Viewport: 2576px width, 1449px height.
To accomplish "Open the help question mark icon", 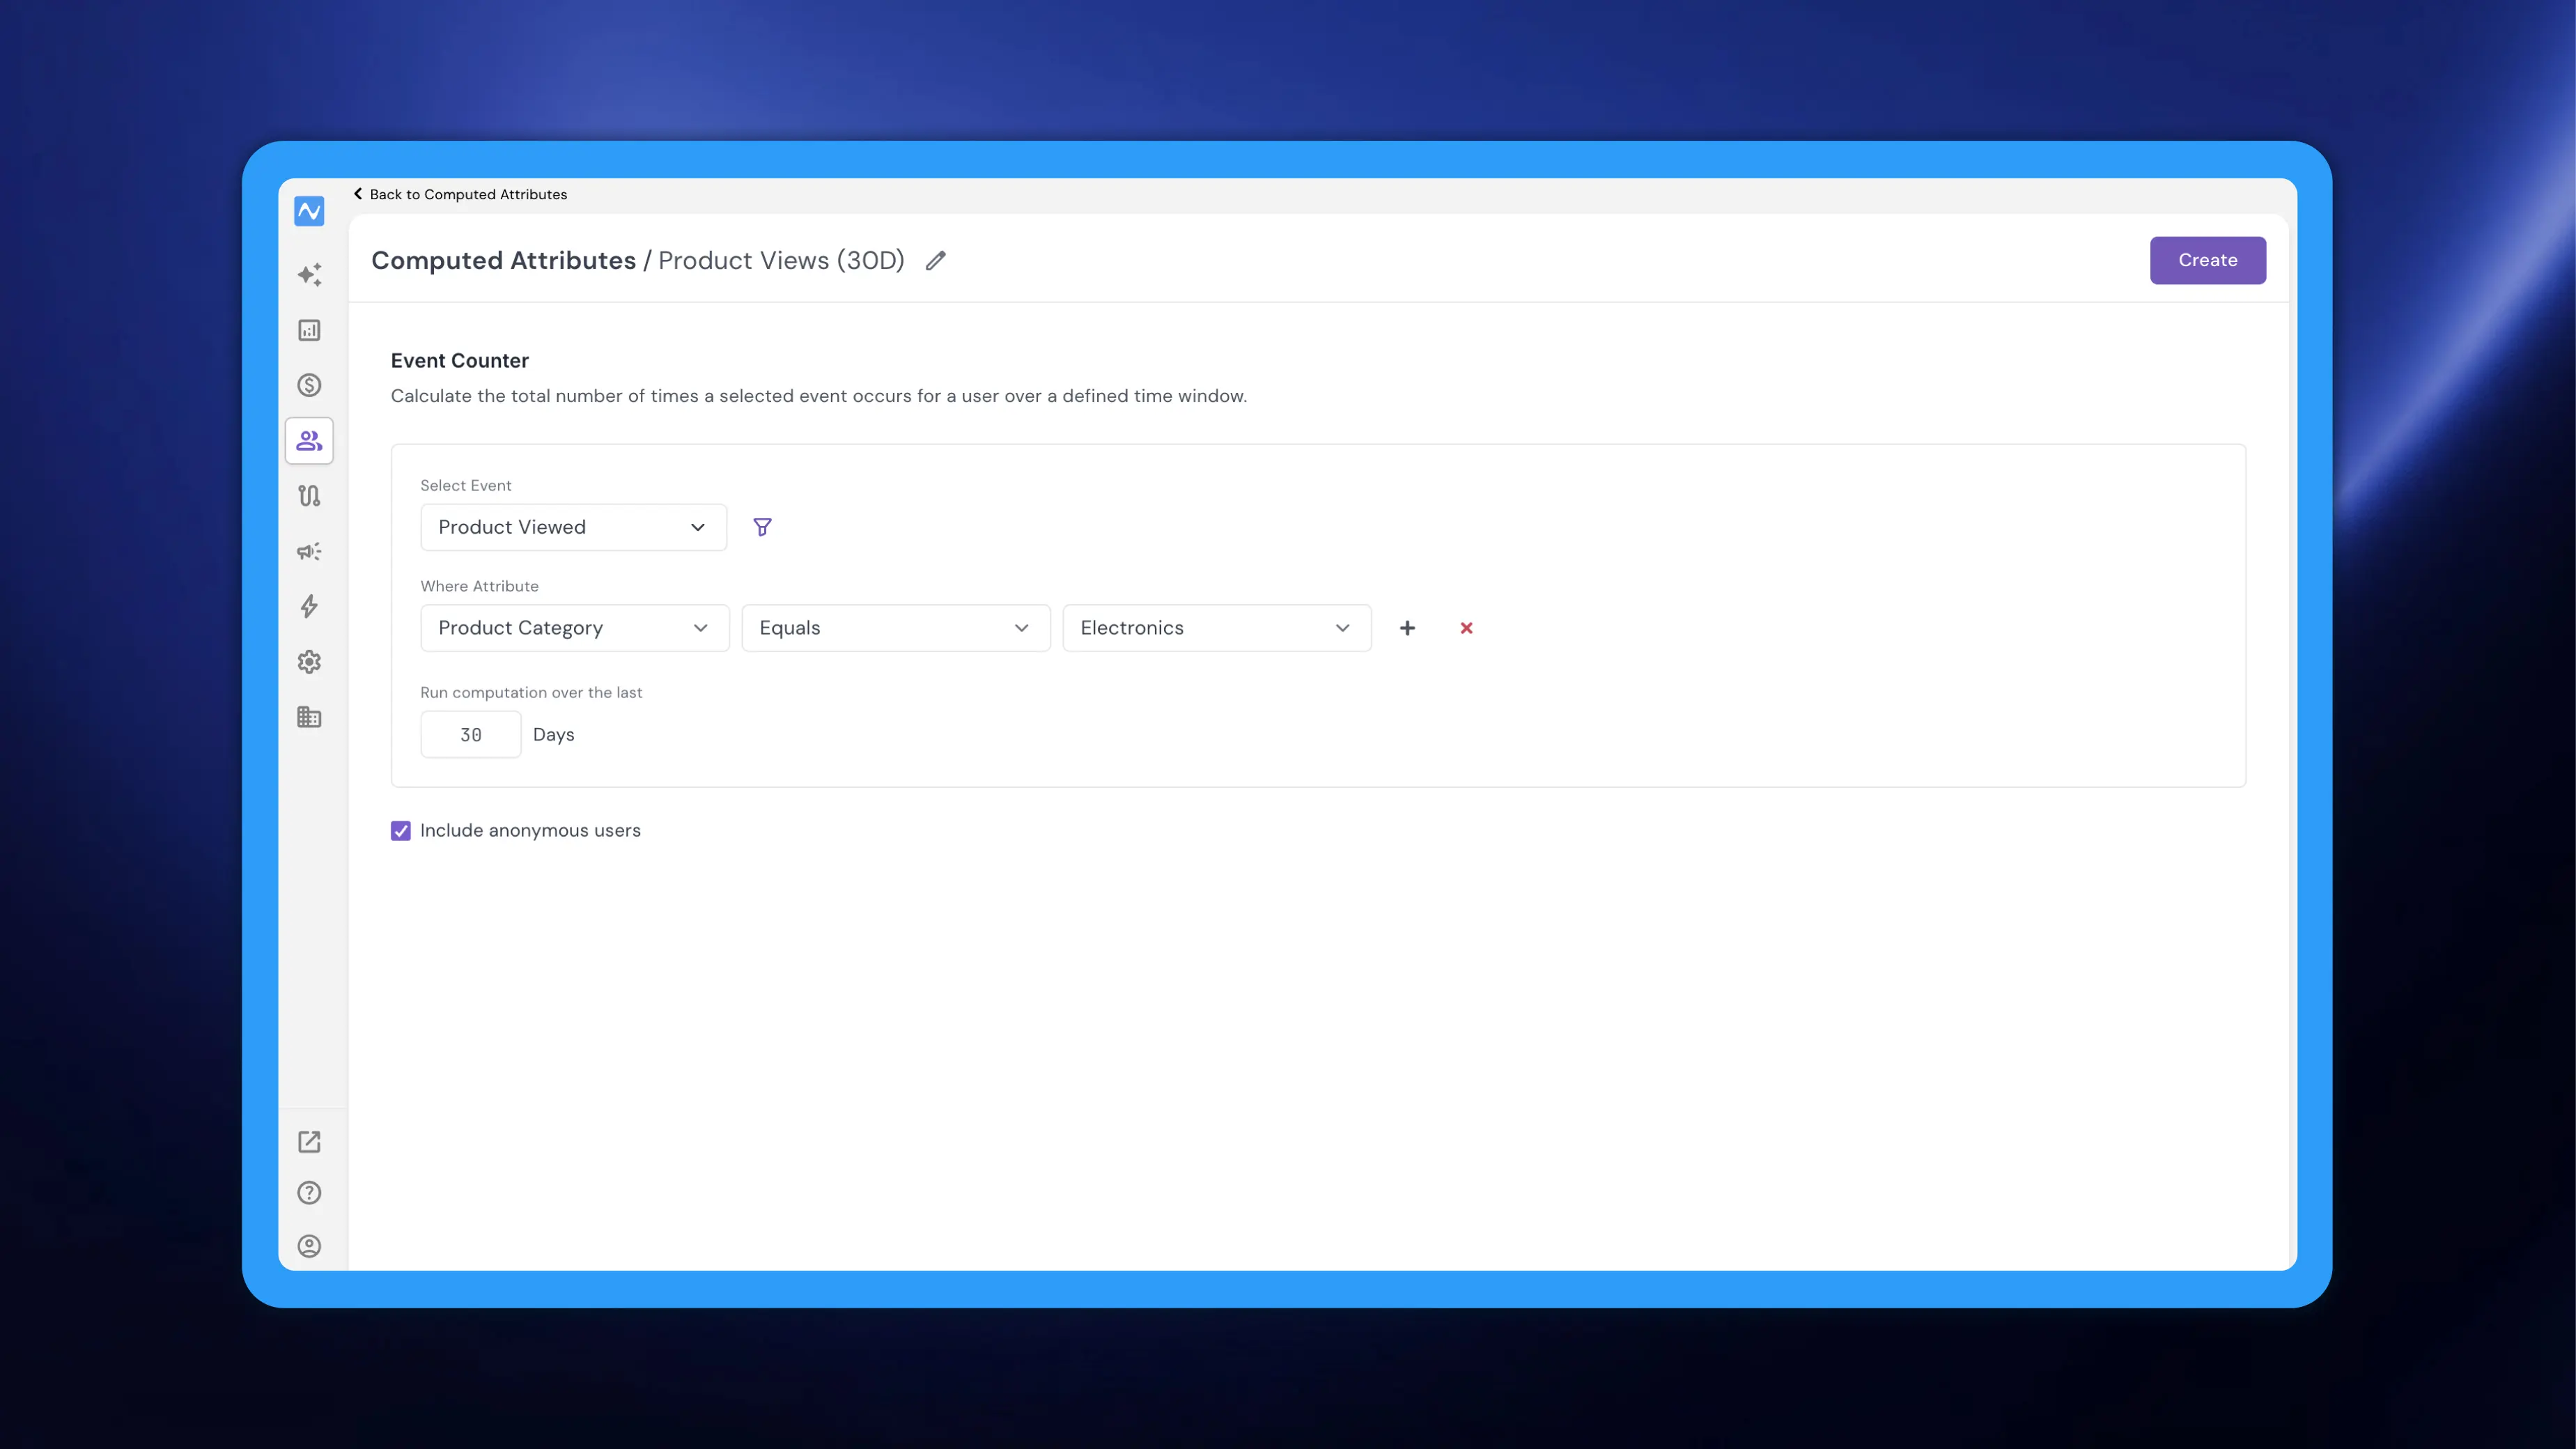I will tap(309, 1192).
